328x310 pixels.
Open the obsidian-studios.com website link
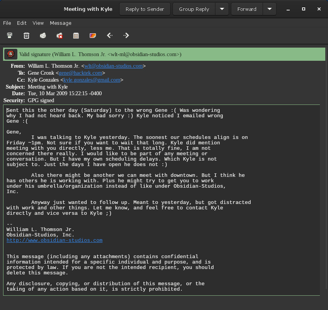[x=54, y=240]
